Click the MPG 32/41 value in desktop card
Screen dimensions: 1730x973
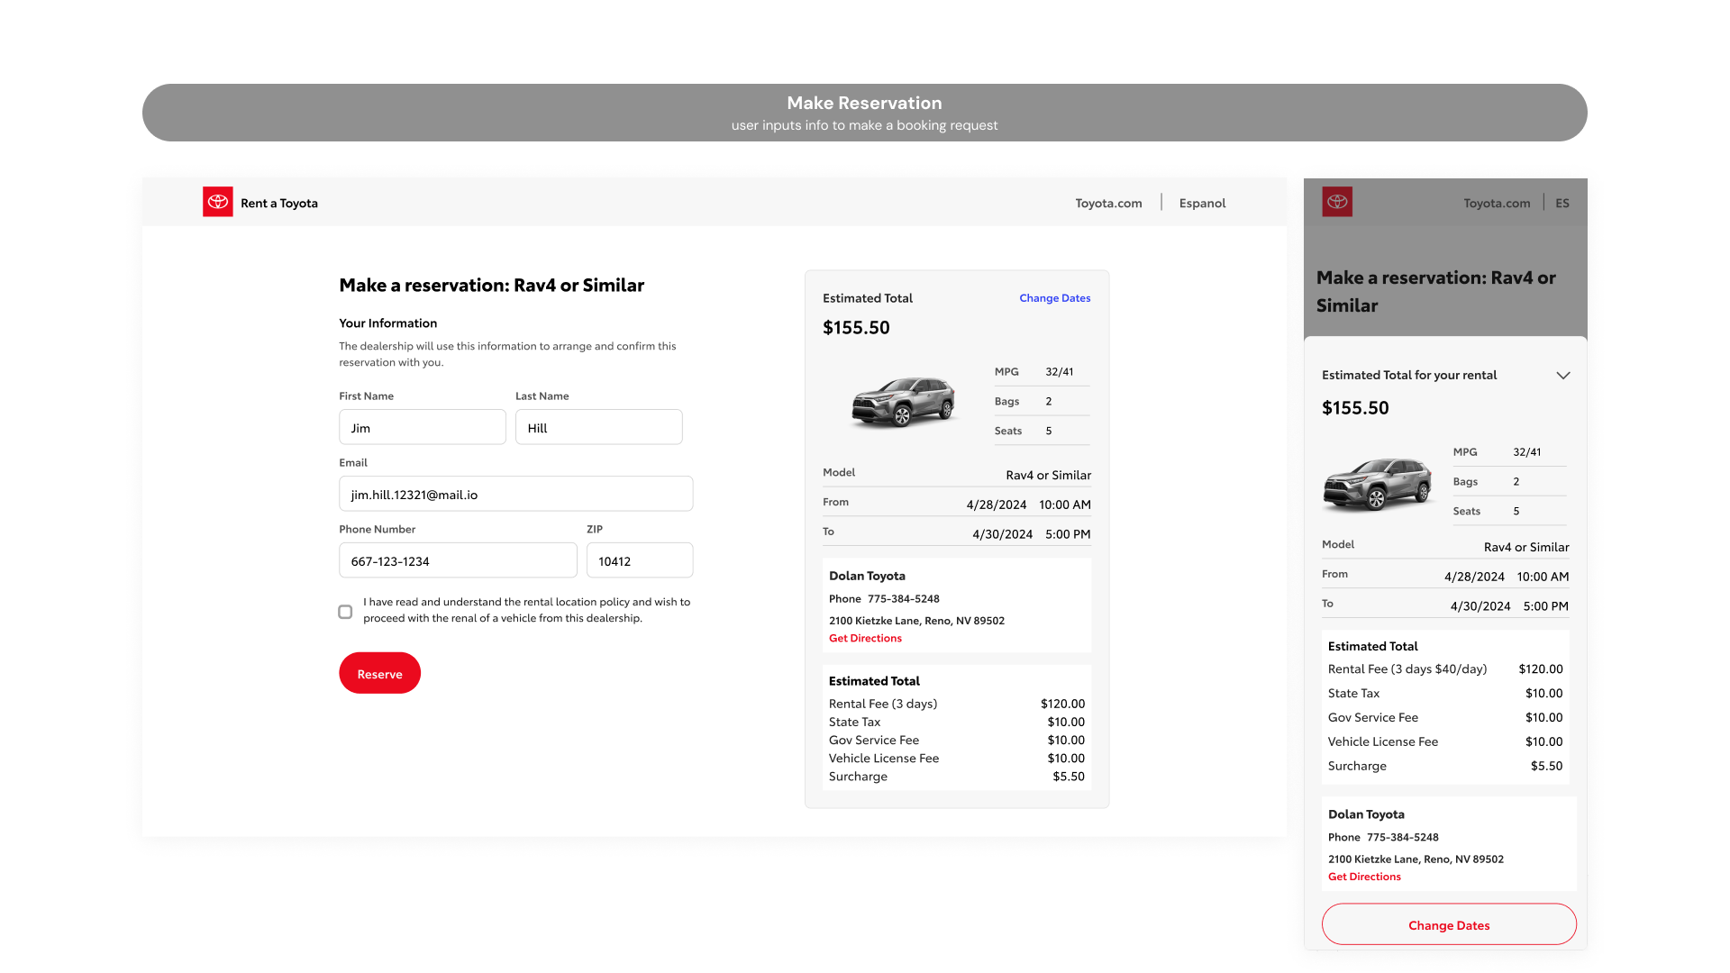(x=1060, y=372)
